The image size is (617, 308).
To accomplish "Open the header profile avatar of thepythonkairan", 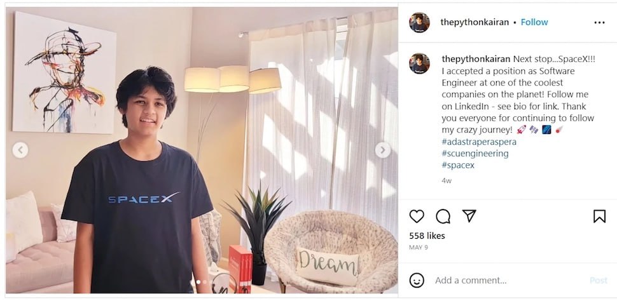I will (x=419, y=22).
